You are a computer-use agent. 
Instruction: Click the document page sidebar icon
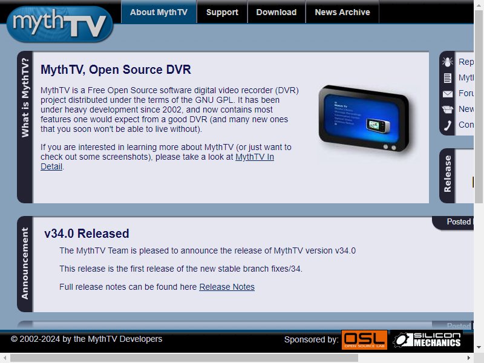pyautogui.click(x=447, y=78)
